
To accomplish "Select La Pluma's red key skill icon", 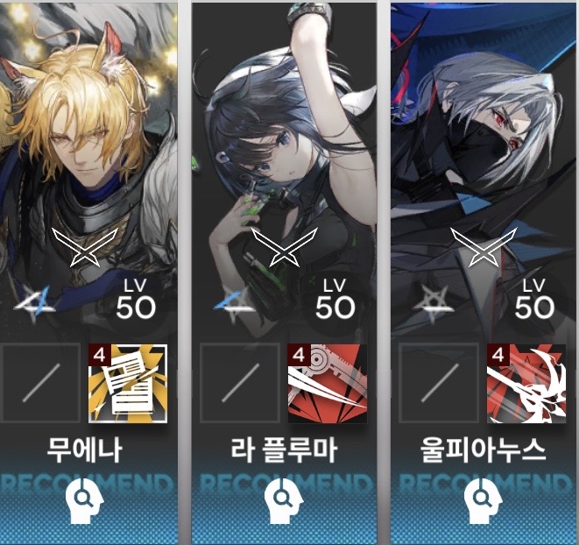I will 327,384.
